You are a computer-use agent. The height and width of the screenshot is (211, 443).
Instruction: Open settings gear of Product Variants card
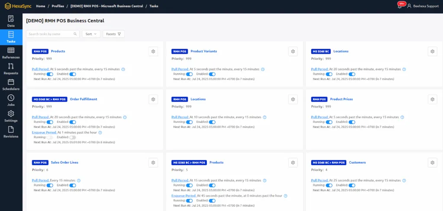pos(293,51)
